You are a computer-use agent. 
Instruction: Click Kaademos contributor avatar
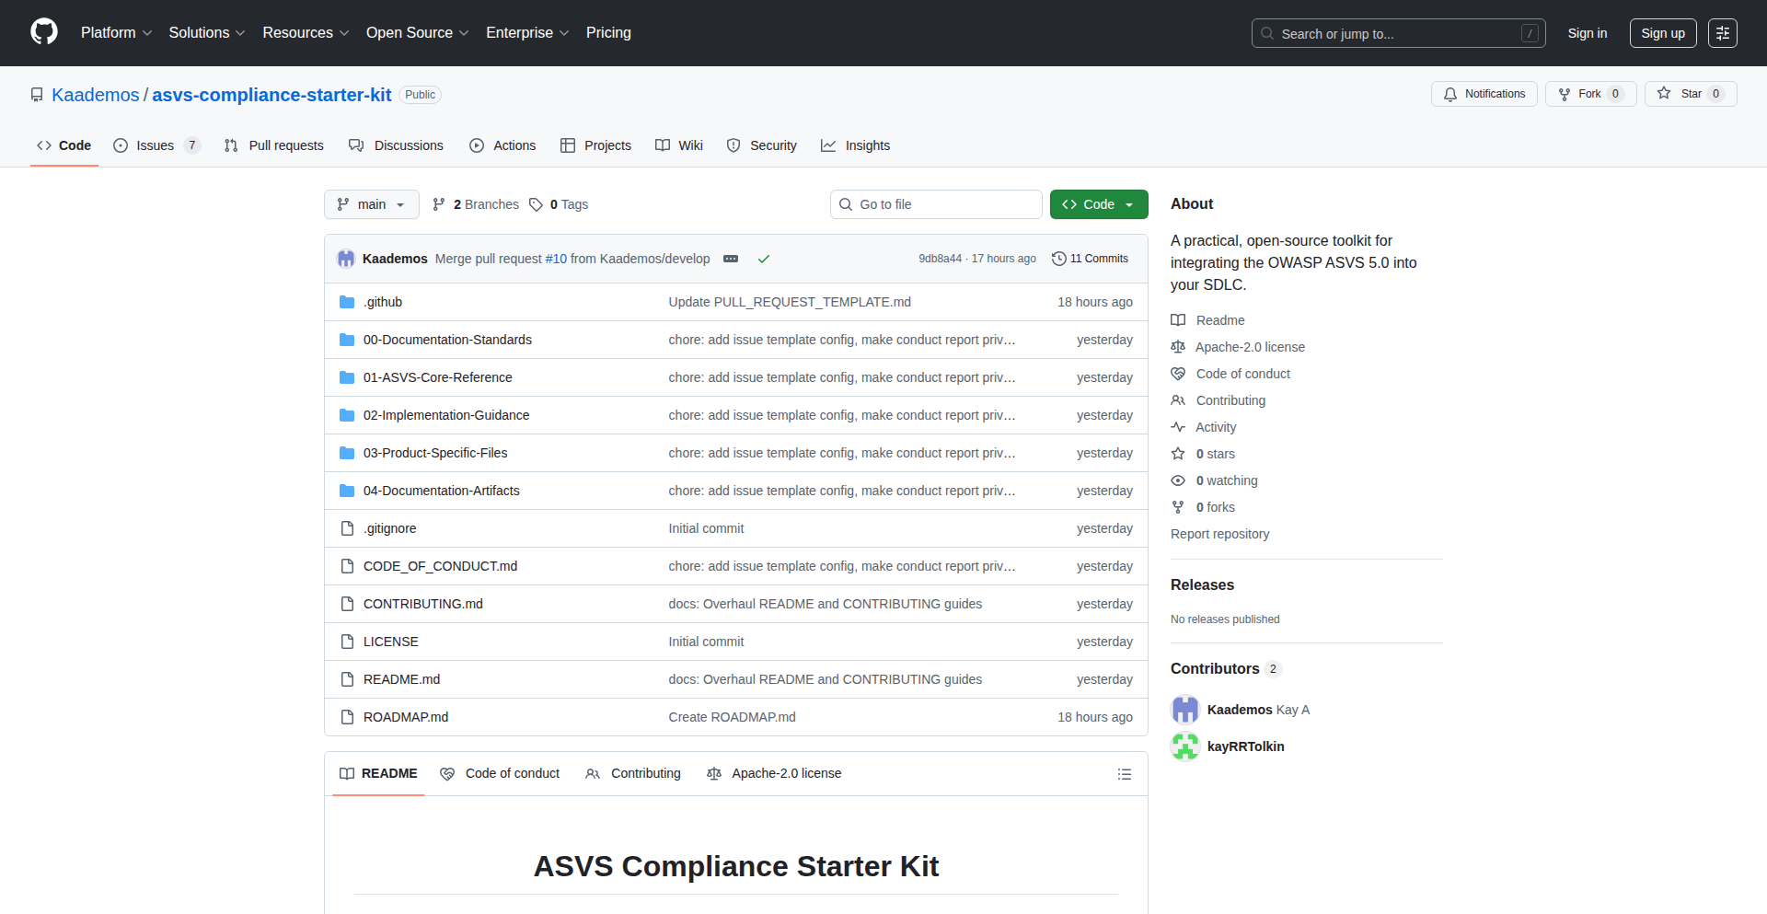(x=1185, y=710)
